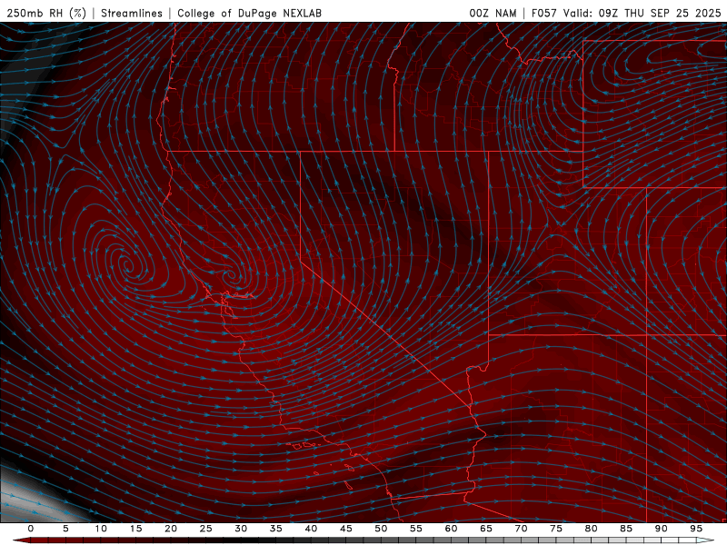Click "Valid: 09Z THU SEP 25 2025" text
The width and height of the screenshot is (727, 545).
642,13
